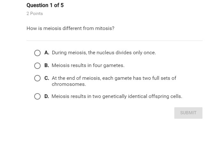
Task: Select radio button for answer A
Action: [37, 53]
